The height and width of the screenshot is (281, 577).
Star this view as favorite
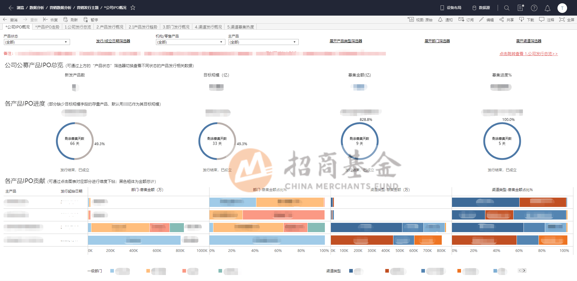[x=133, y=8]
